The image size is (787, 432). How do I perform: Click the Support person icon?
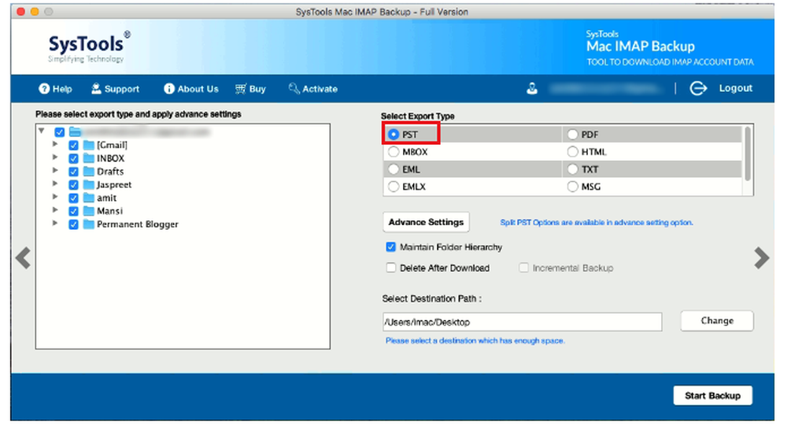(x=96, y=89)
